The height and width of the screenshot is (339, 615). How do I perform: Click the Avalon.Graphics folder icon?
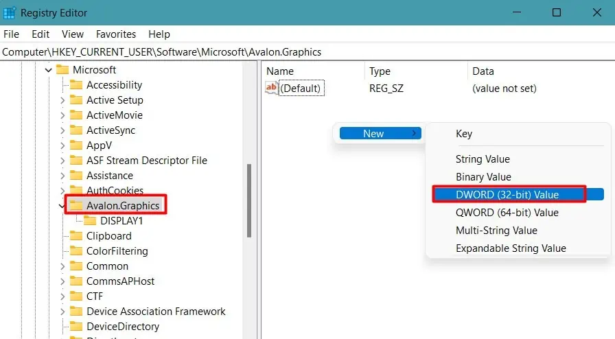(x=76, y=206)
